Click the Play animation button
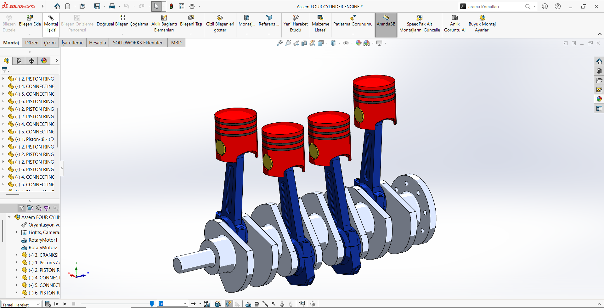This screenshot has width=604, height=308. coord(65,304)
